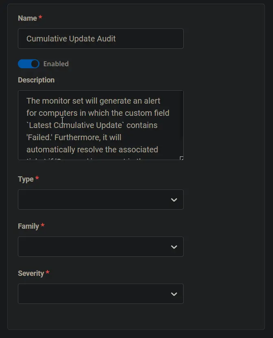The height and width of the screenshot is (338, 273).
Task: Click the Family field label
Action: [x=28, y=226]
